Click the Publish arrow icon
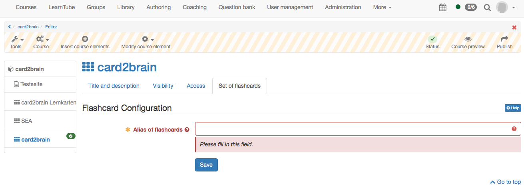This screenshot has height=193, width=524. (504, 39)
